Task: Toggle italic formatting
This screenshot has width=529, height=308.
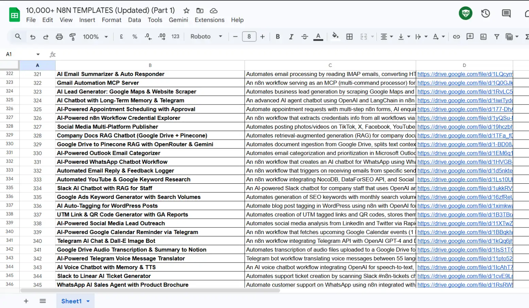Action: click(291, 37)
